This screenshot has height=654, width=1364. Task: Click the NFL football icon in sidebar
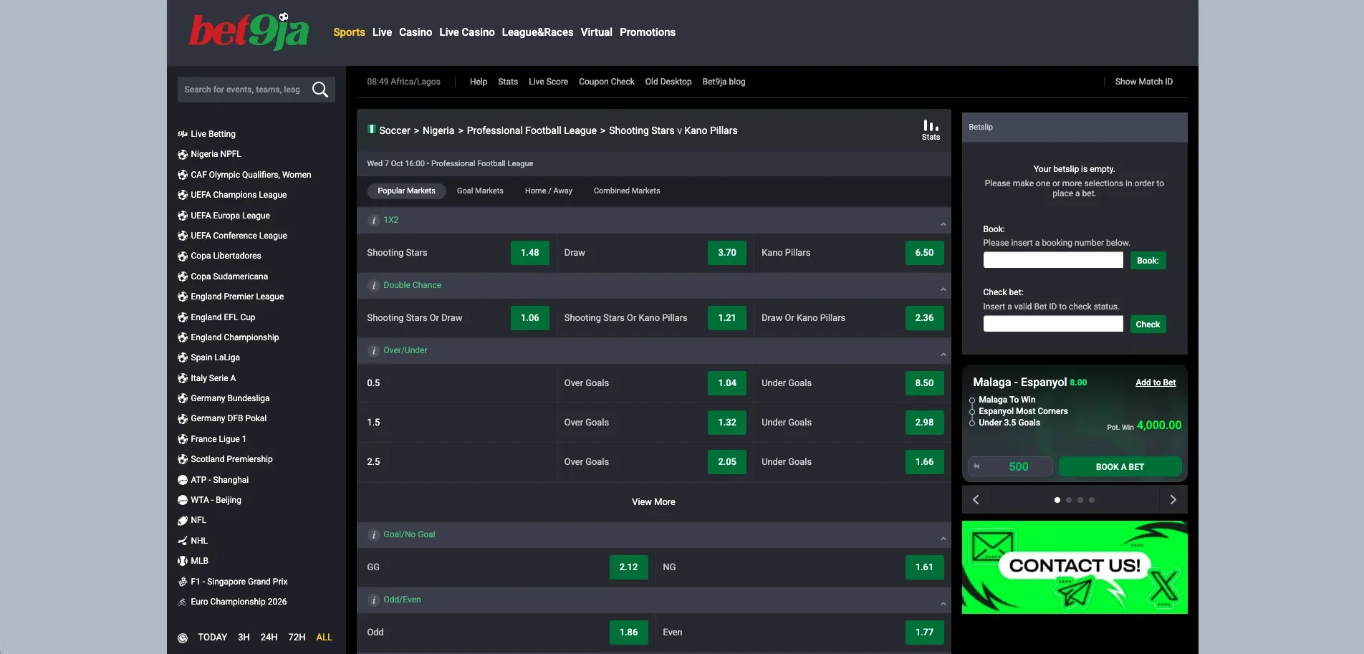[x=183, y=521]
